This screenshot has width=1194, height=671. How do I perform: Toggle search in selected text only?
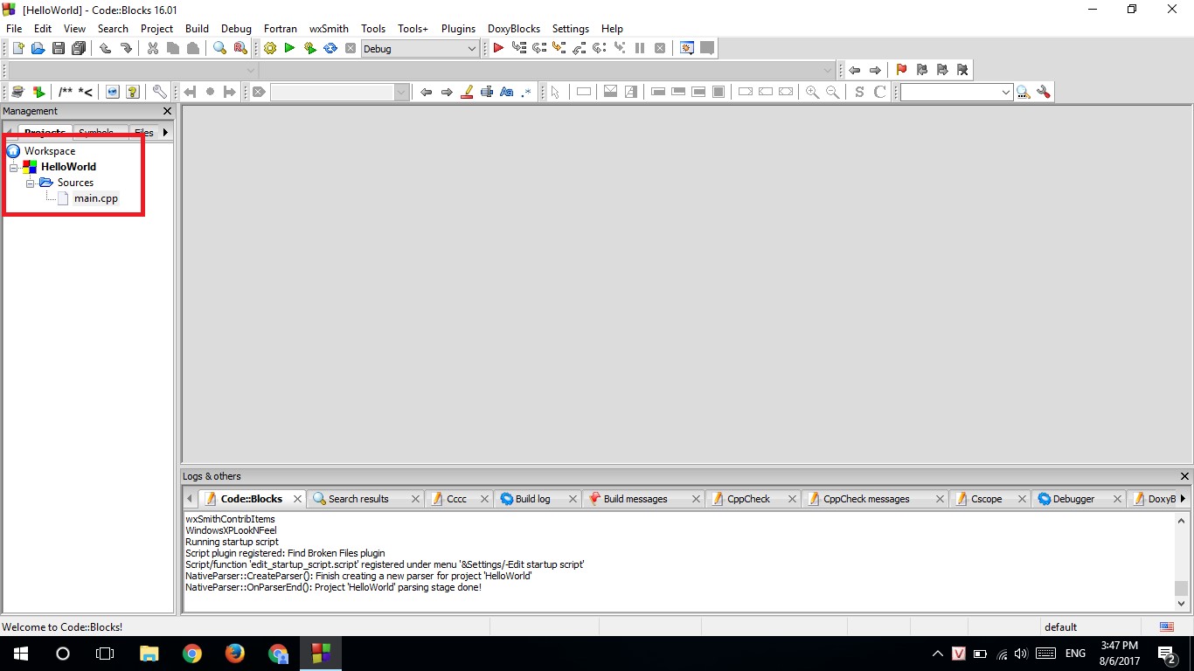[487, 92]
